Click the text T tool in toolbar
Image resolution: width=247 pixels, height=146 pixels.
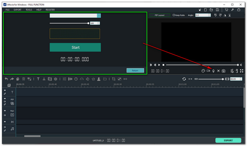(x=38, y=79)
